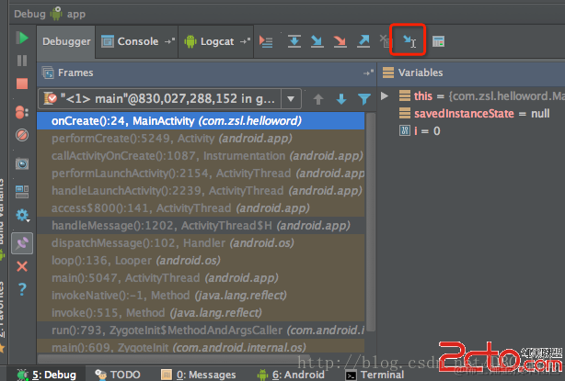Select the run():793 ZygoteInit frame
The image size is (565, 381).
coord(201,330)
